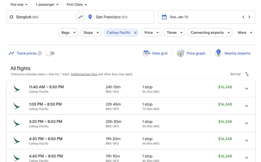Open the Additional bag fees link
Viewport: 261px width, 162px height.
[x=84, y=74]
